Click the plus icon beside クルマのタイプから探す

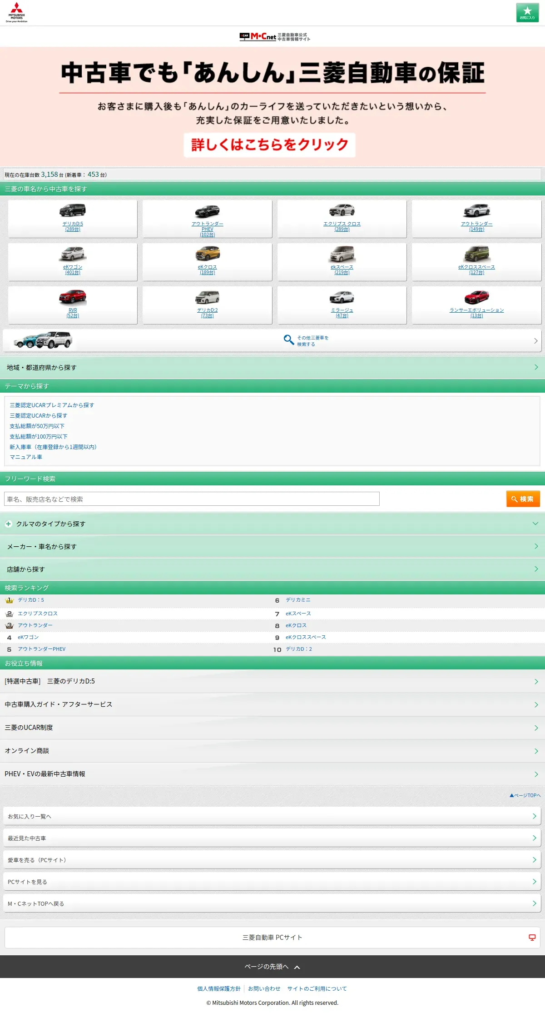pos(8,524)
